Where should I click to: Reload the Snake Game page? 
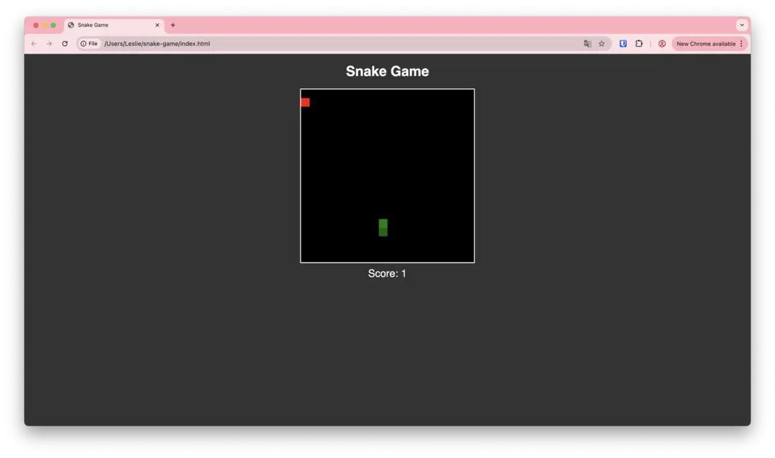pyautogui.click(x=65, y=44)
